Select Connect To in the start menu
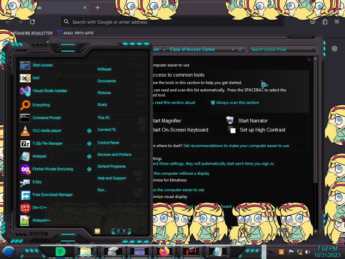 coord(106,129)
